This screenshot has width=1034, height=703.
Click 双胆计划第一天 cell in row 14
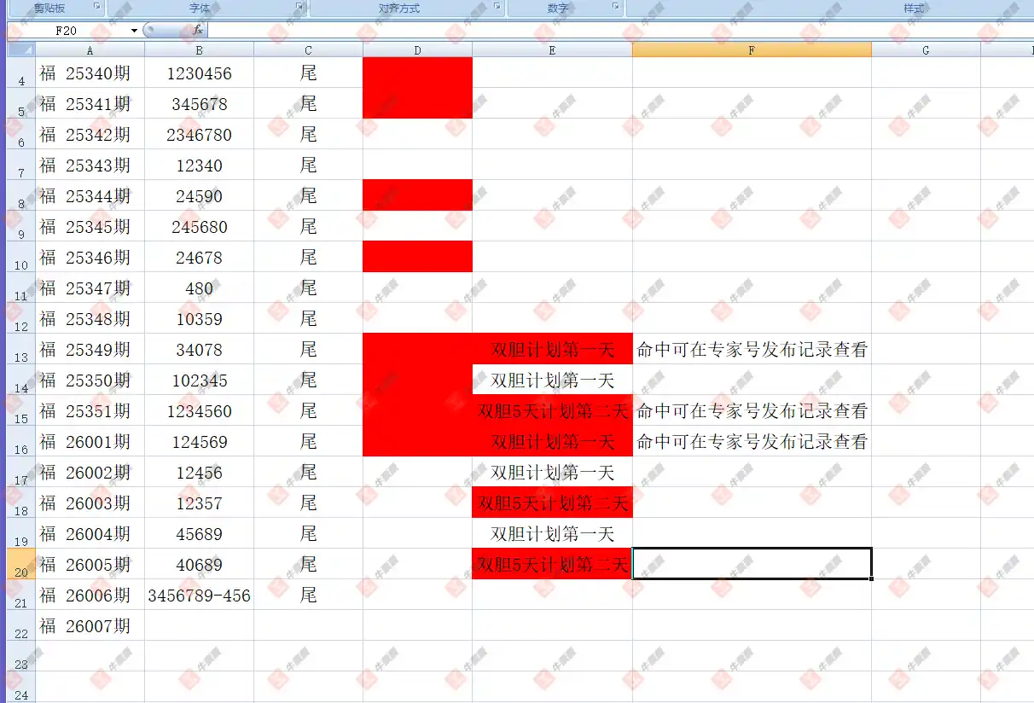tap(552, 381)
